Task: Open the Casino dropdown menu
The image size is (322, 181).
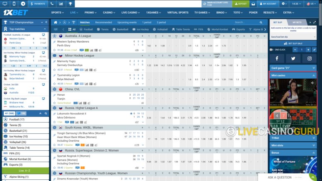Action: (109, 12)
